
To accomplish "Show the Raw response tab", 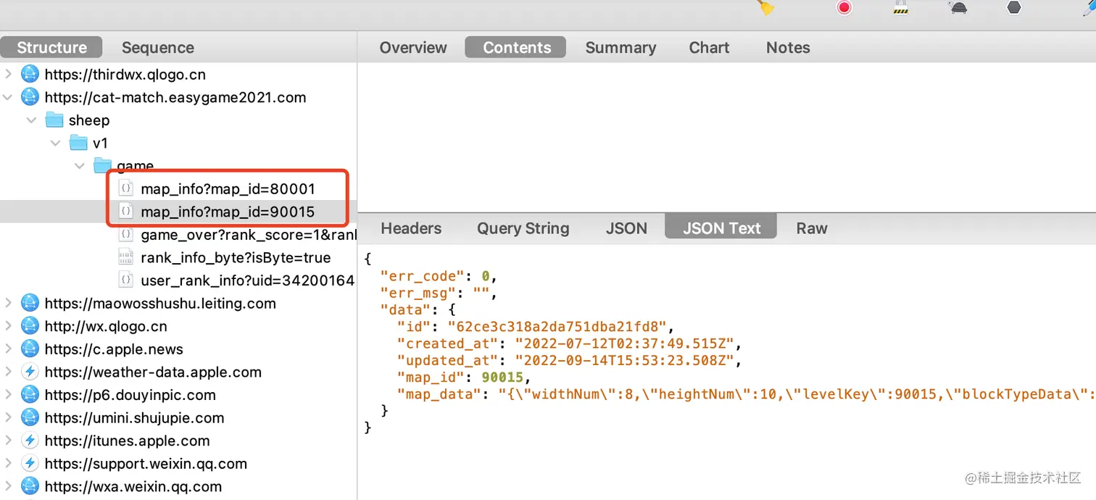I will (812, 228).
